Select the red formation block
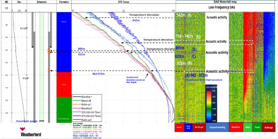 click(x=64, y=84)
